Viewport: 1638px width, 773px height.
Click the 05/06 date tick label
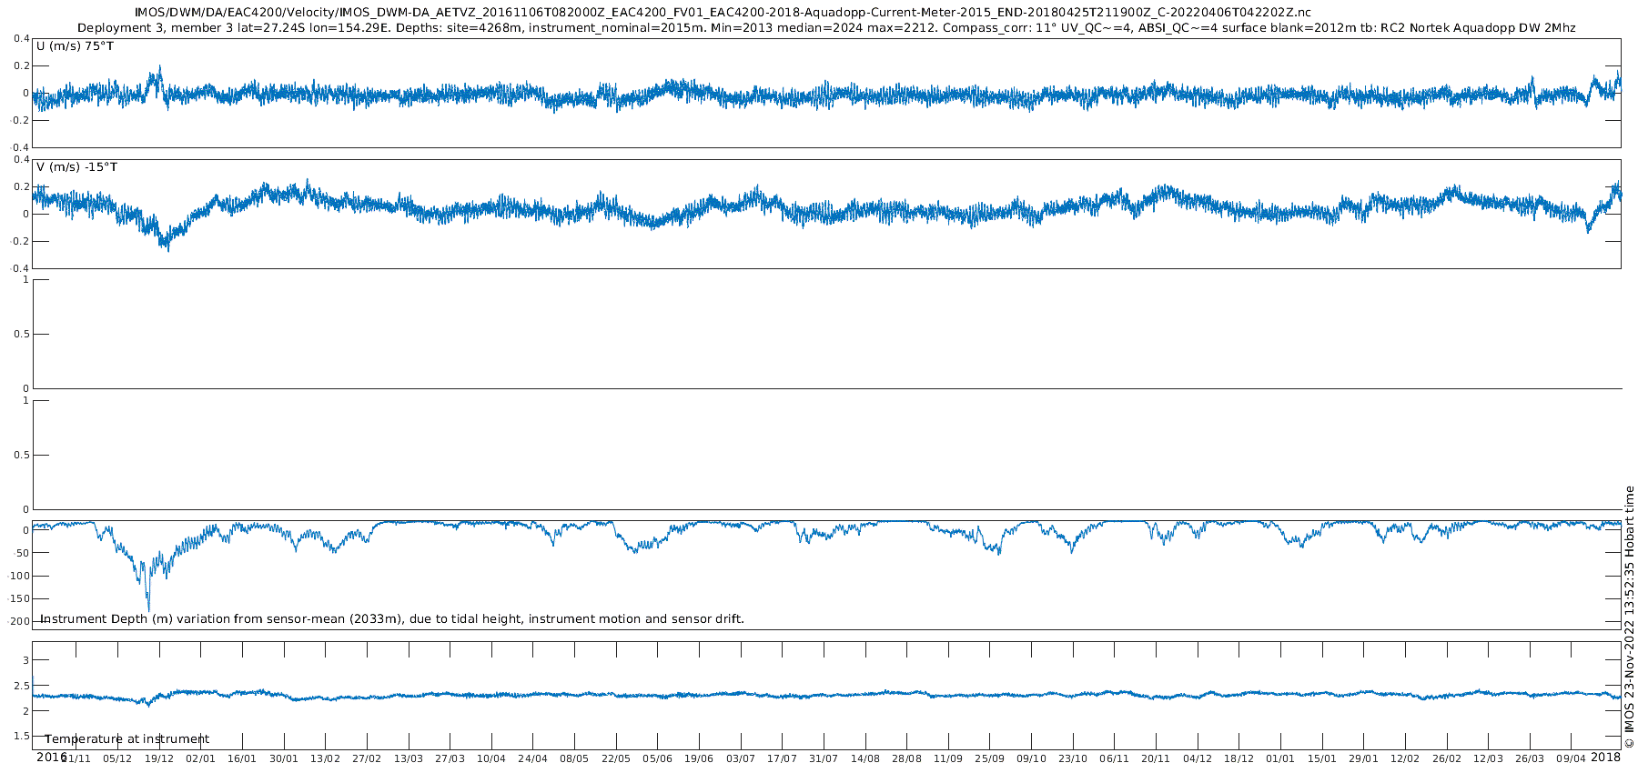(658, 758)
